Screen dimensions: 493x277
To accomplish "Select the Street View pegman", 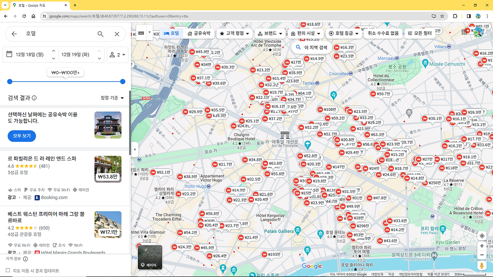I will click(482, 265).
